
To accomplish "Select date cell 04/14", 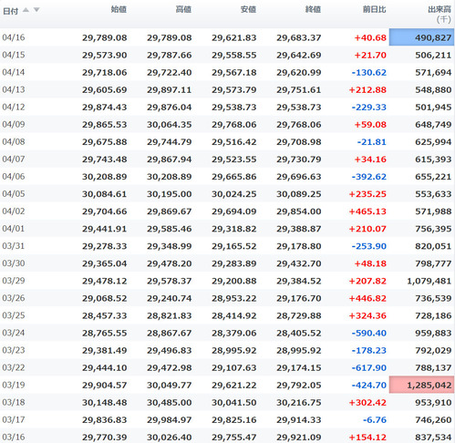I will pos(14,72).
